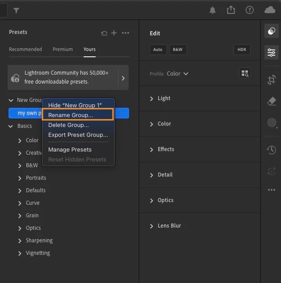The image size is (281, 283).
Task: Expand the Curve presets folder
Action: [20, 203]
